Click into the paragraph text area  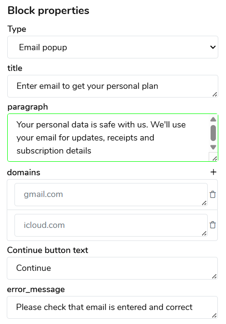pos(108,138)
